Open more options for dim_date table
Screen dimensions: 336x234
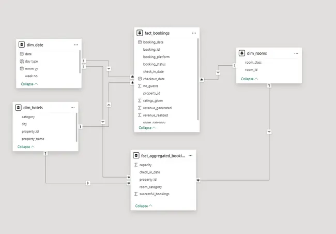click(x=76, y=45)
